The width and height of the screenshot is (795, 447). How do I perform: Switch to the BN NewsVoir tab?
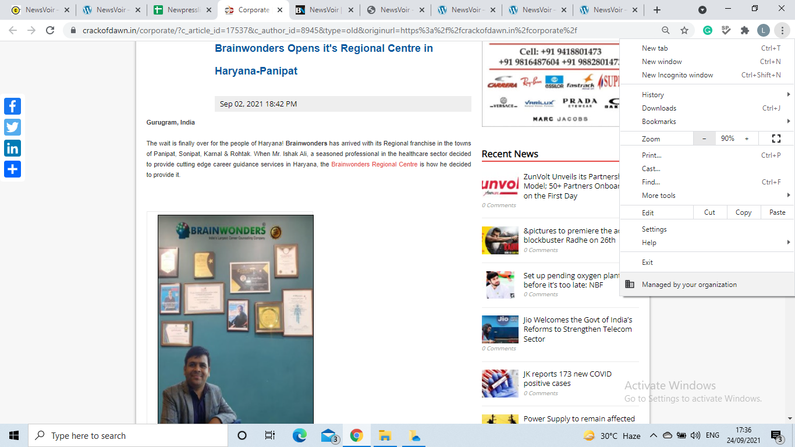[x=324, y=10]
